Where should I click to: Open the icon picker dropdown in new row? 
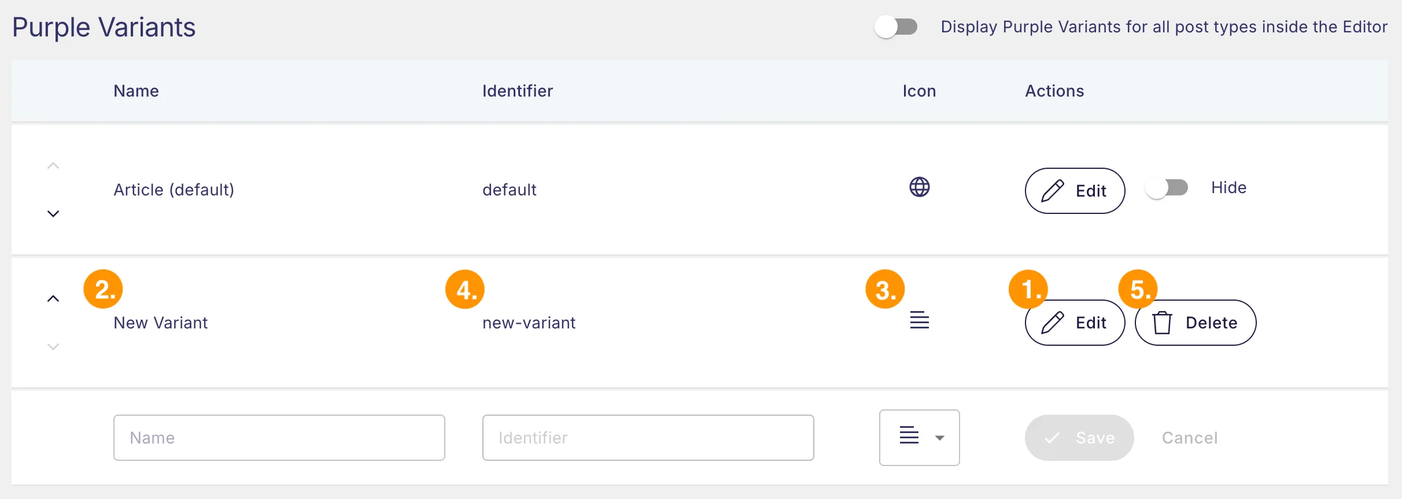[x=919, y=438]
